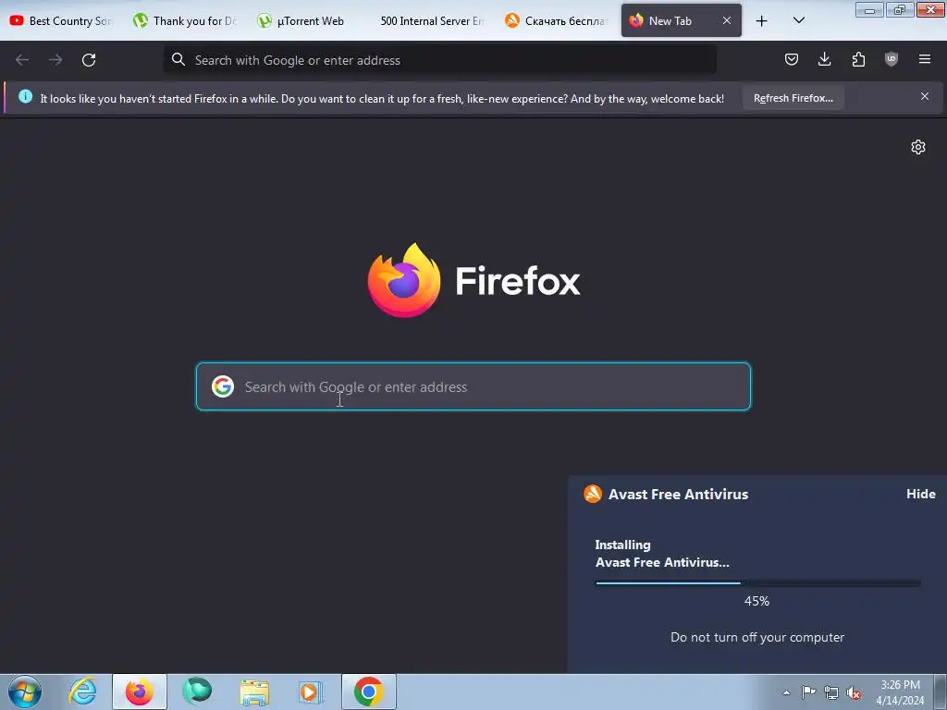
Task: Switch to µTorrent Web tab
Action: tap(308, 21)
